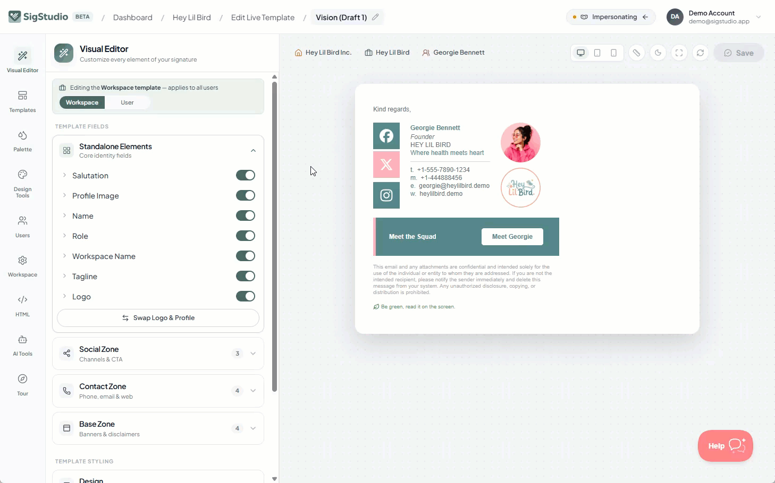Switch to tablet preview mode
The image size is (775, 483).
(x=597, y=53)
